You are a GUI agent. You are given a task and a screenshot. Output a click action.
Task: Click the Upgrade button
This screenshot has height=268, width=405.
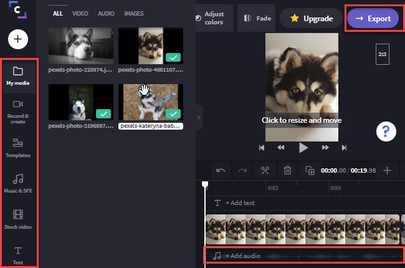tap(311, 19)
